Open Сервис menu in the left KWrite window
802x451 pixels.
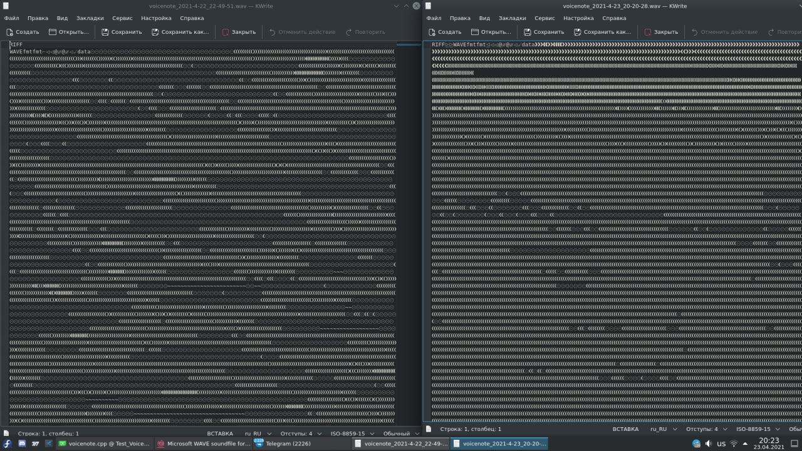122,18
